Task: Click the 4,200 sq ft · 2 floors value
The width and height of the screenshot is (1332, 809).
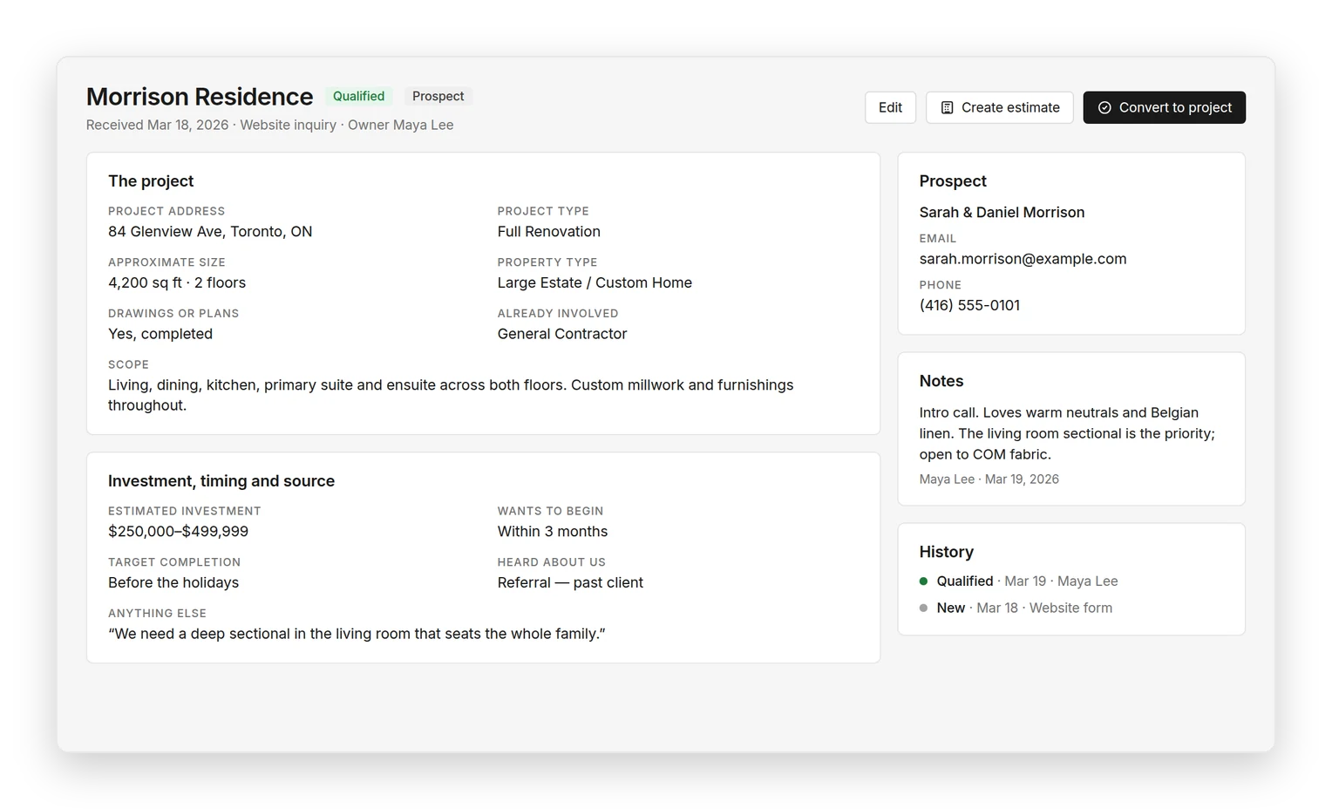Action: (x=177, y=282)
